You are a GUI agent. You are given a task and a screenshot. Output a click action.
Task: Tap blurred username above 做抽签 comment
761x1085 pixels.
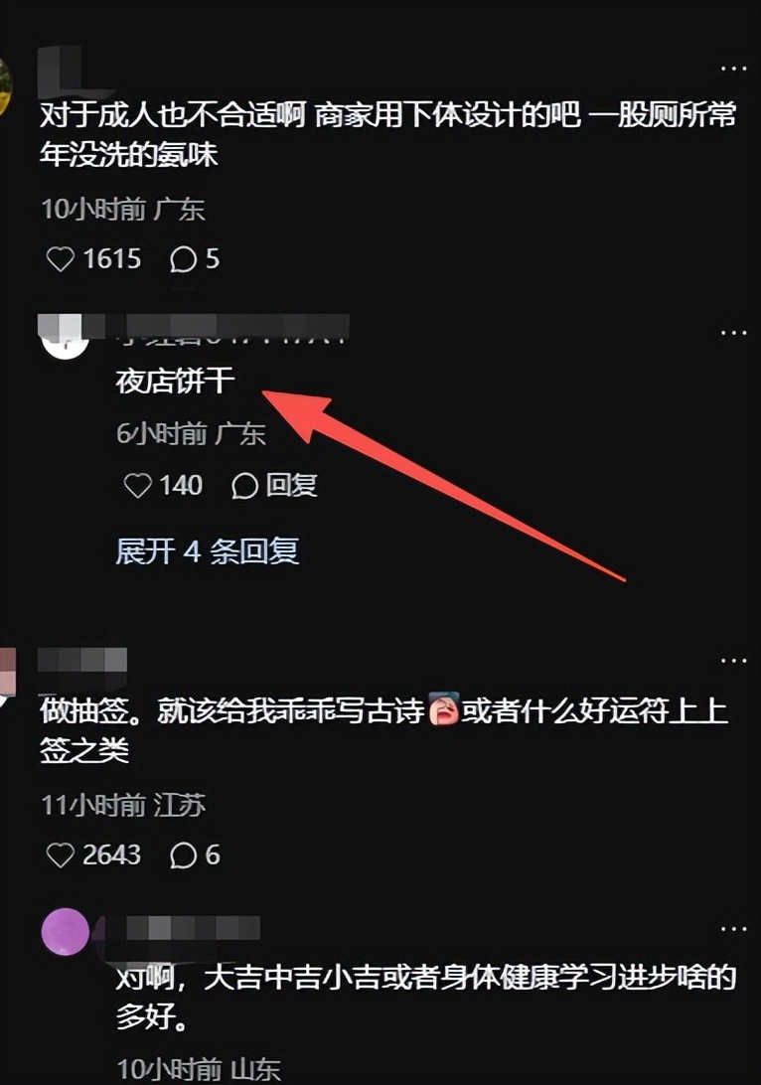point(82,660)
